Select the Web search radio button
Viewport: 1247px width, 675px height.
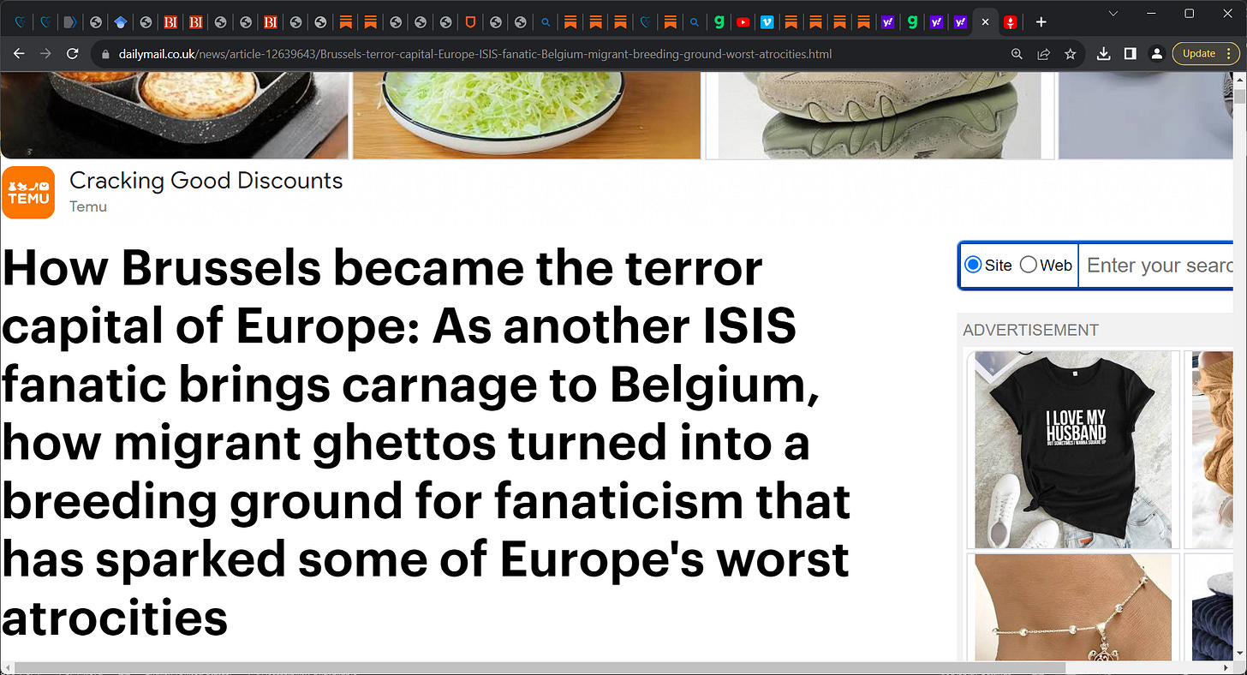click(x=1029, y=265)
